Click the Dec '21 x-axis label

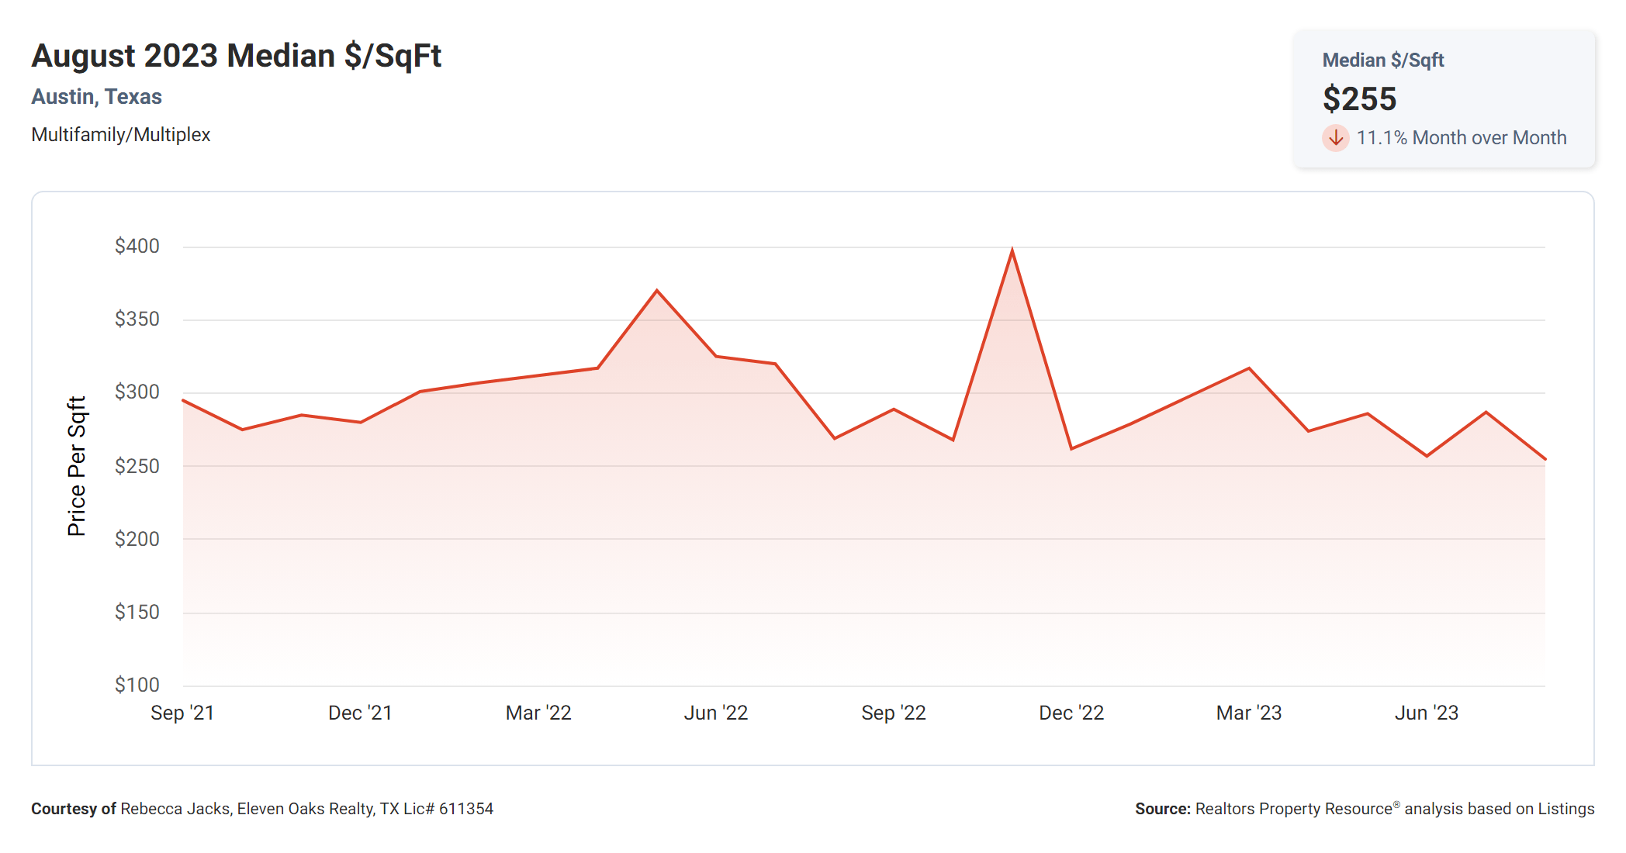(360, 713)
